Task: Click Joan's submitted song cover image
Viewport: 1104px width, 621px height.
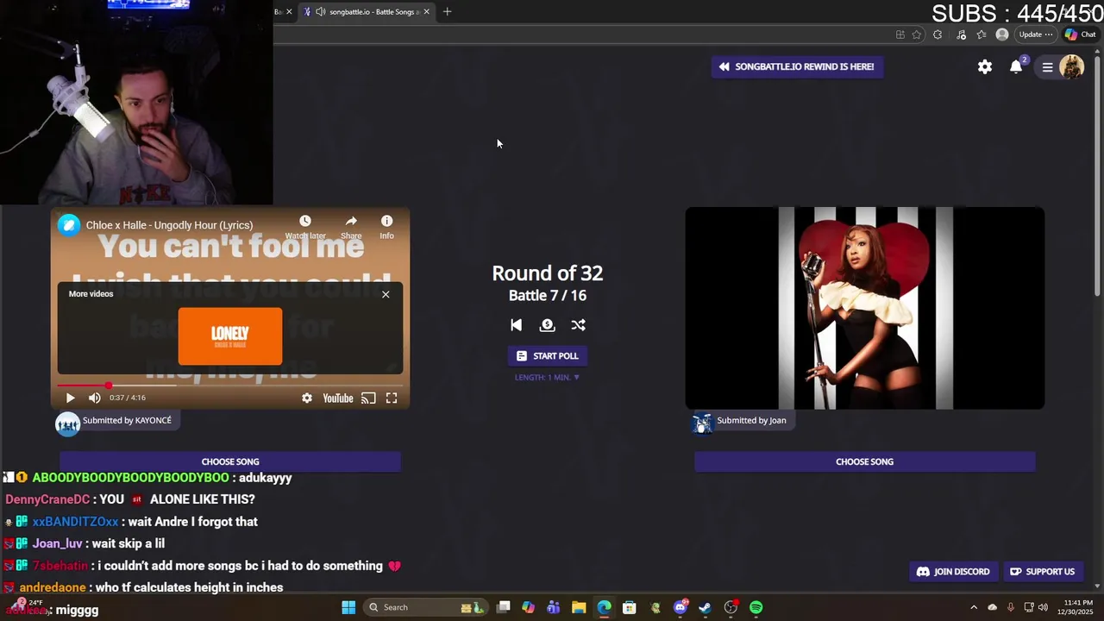Action: point(865,308)
